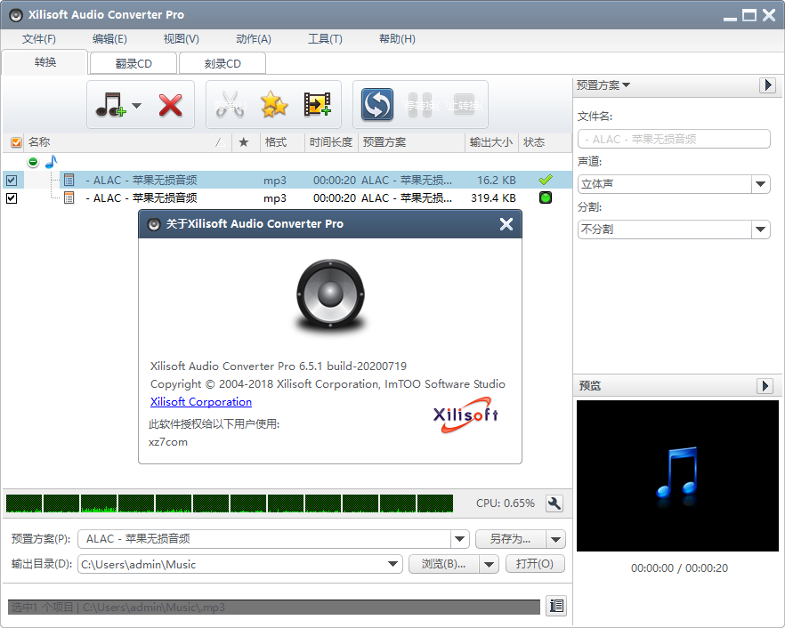Click the 浏览(B)... button
The image size is (785, 628).
coord(443,564)
